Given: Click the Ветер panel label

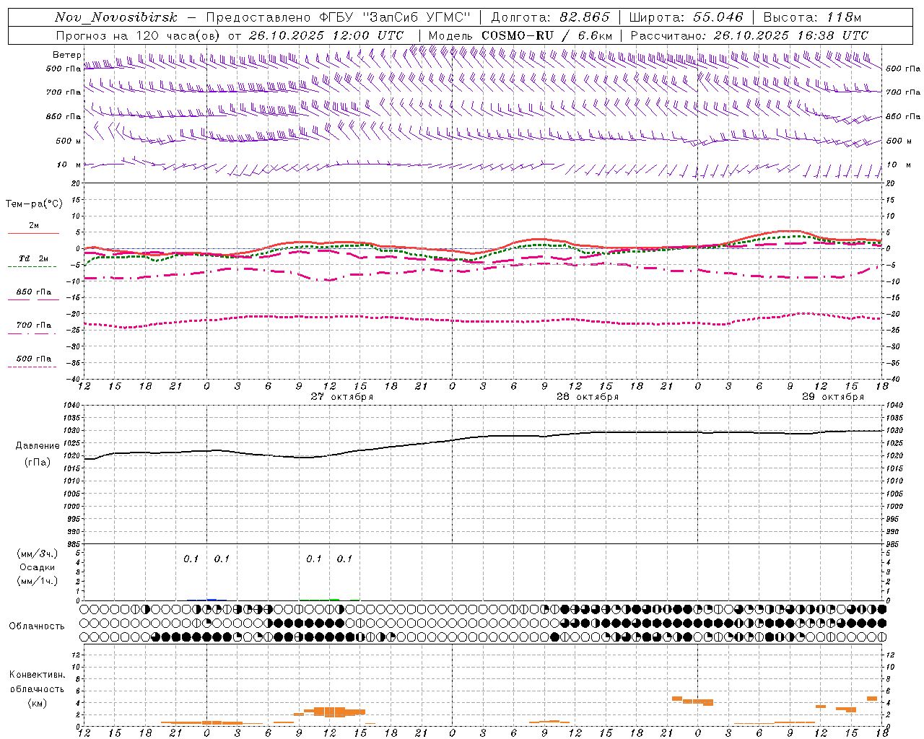Looking at the screenshot, I should point(66,55).
